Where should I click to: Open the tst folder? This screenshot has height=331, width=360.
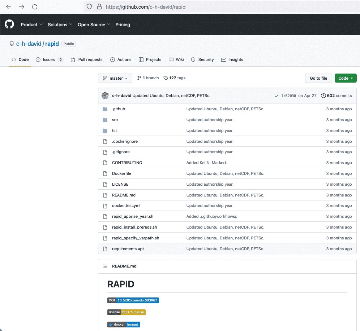click(x=114, y=131)
